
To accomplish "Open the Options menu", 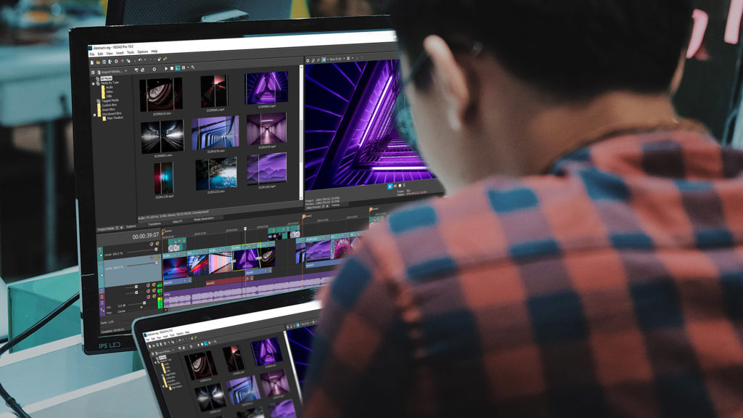I will 142,53.
